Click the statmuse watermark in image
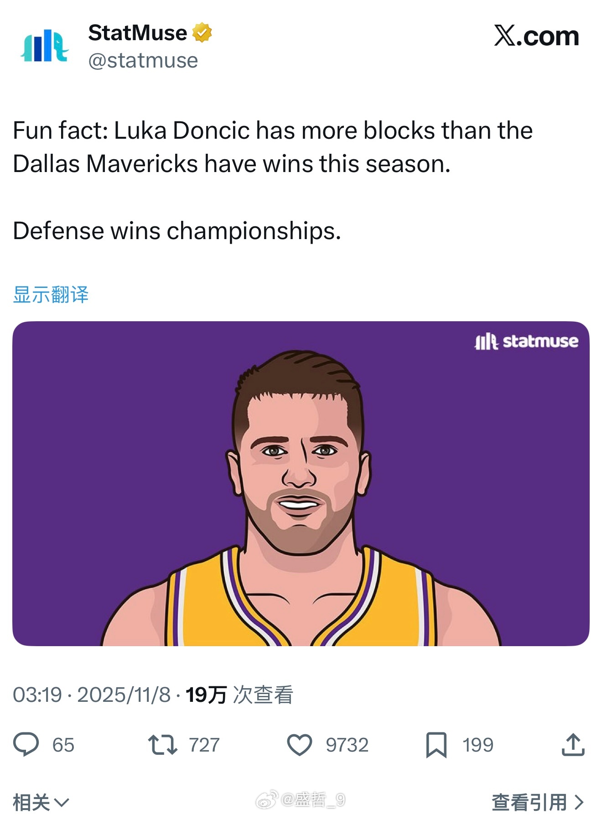Viewport: 602px width, 815px height. (x=526, y=341)
